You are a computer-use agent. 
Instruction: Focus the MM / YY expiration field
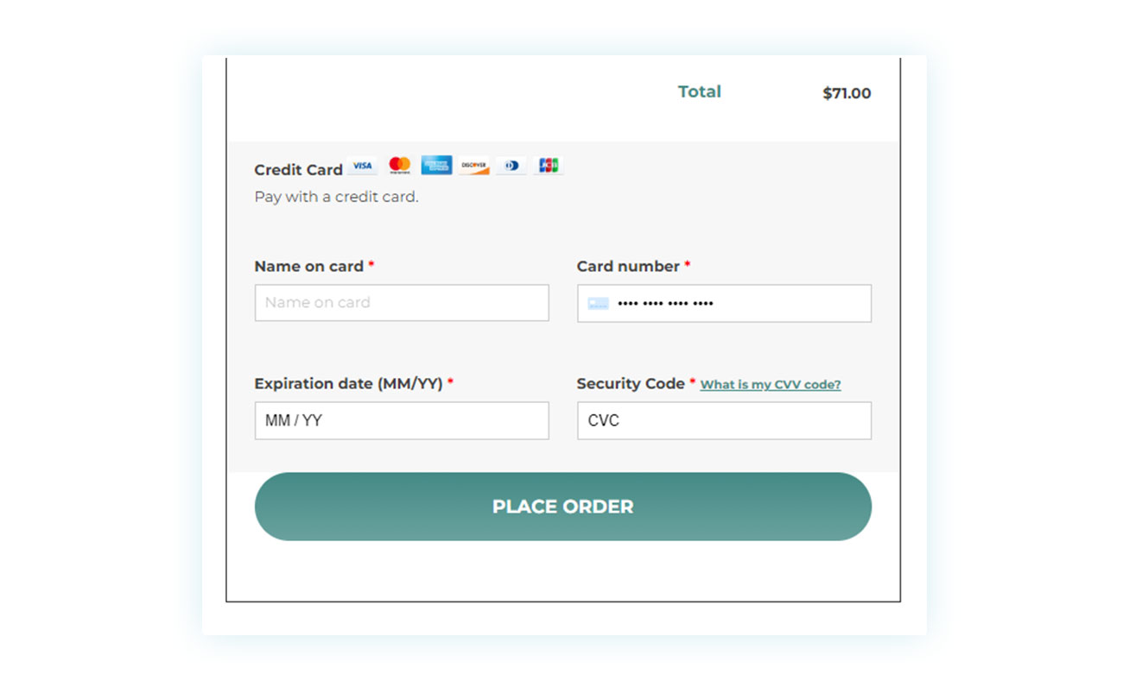pos(402,420)
